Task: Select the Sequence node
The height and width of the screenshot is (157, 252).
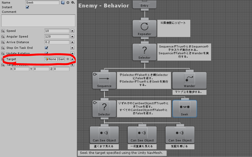Action: (104, 80)
